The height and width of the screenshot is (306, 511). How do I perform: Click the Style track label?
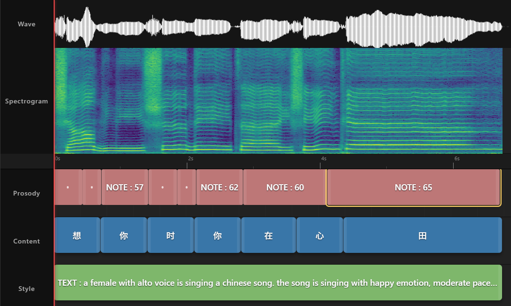pyautogui.click(x=26, y=289)
